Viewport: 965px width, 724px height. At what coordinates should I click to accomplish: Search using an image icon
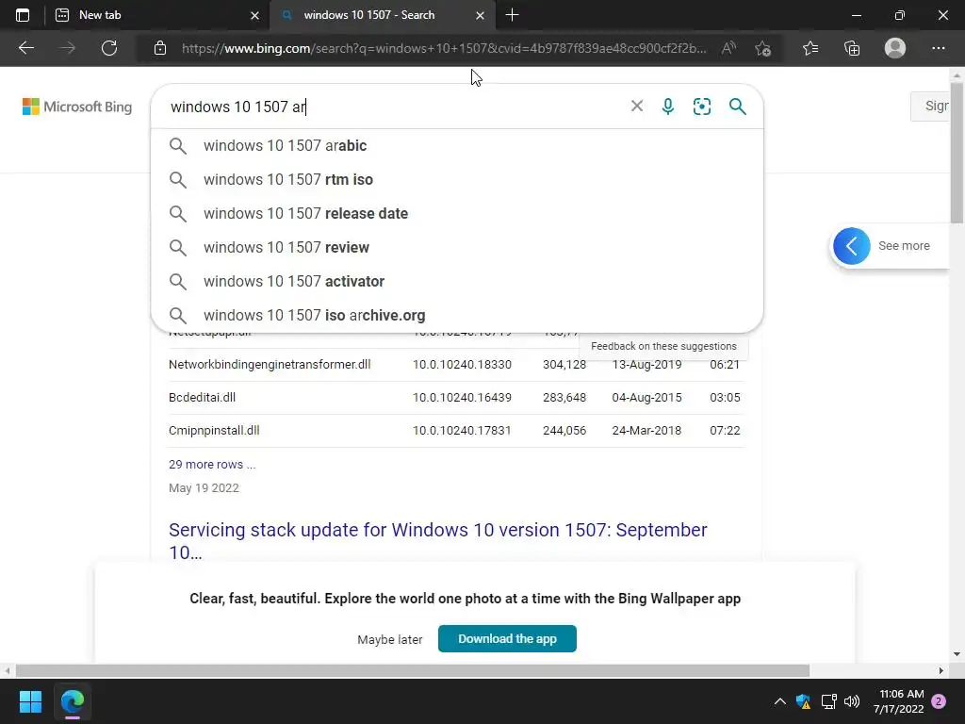[701, 107]
